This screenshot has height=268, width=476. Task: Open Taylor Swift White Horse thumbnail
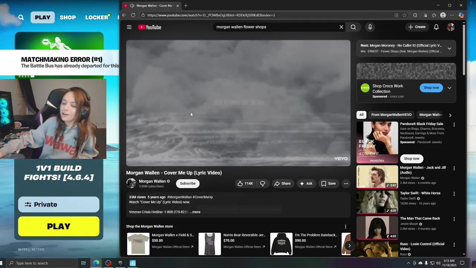(x=377, y=202)
